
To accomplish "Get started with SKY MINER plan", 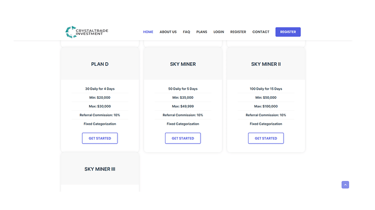I will [182, 138].
